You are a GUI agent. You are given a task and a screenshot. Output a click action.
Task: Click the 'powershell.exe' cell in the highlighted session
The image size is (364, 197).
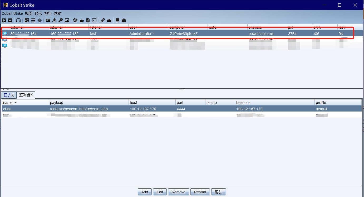[261, 34]
